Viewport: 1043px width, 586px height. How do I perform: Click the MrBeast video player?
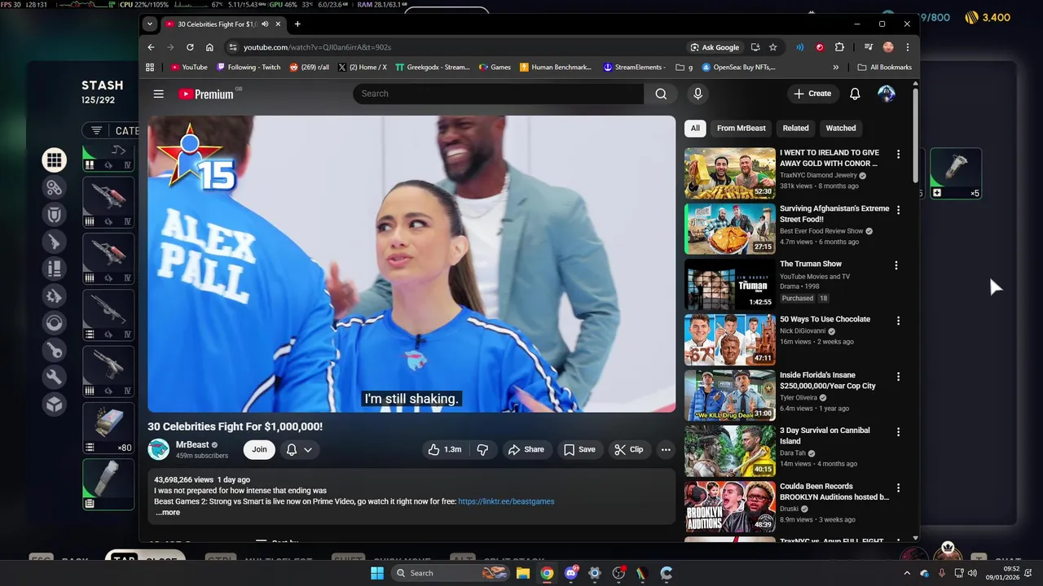click(x=411, y=264)
